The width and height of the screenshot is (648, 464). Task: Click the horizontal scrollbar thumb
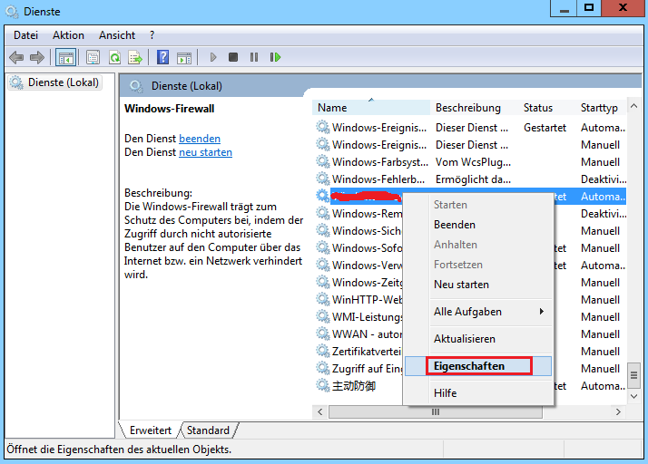pos(435,411)
